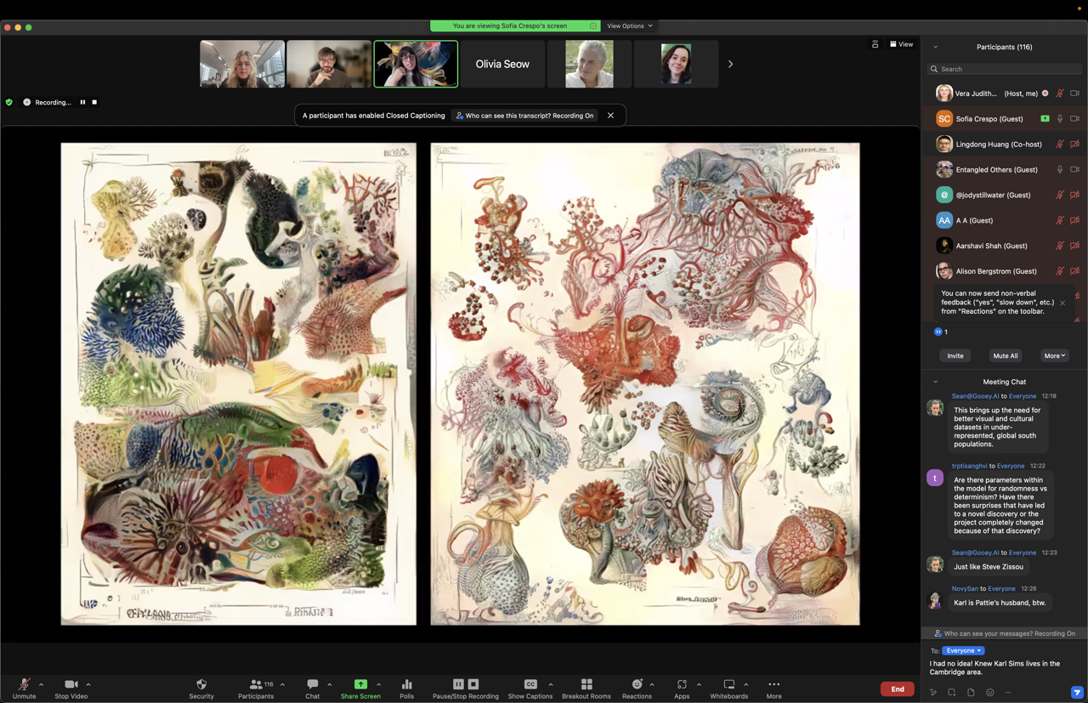Toggle Unmute microphone

coord(24,685)
